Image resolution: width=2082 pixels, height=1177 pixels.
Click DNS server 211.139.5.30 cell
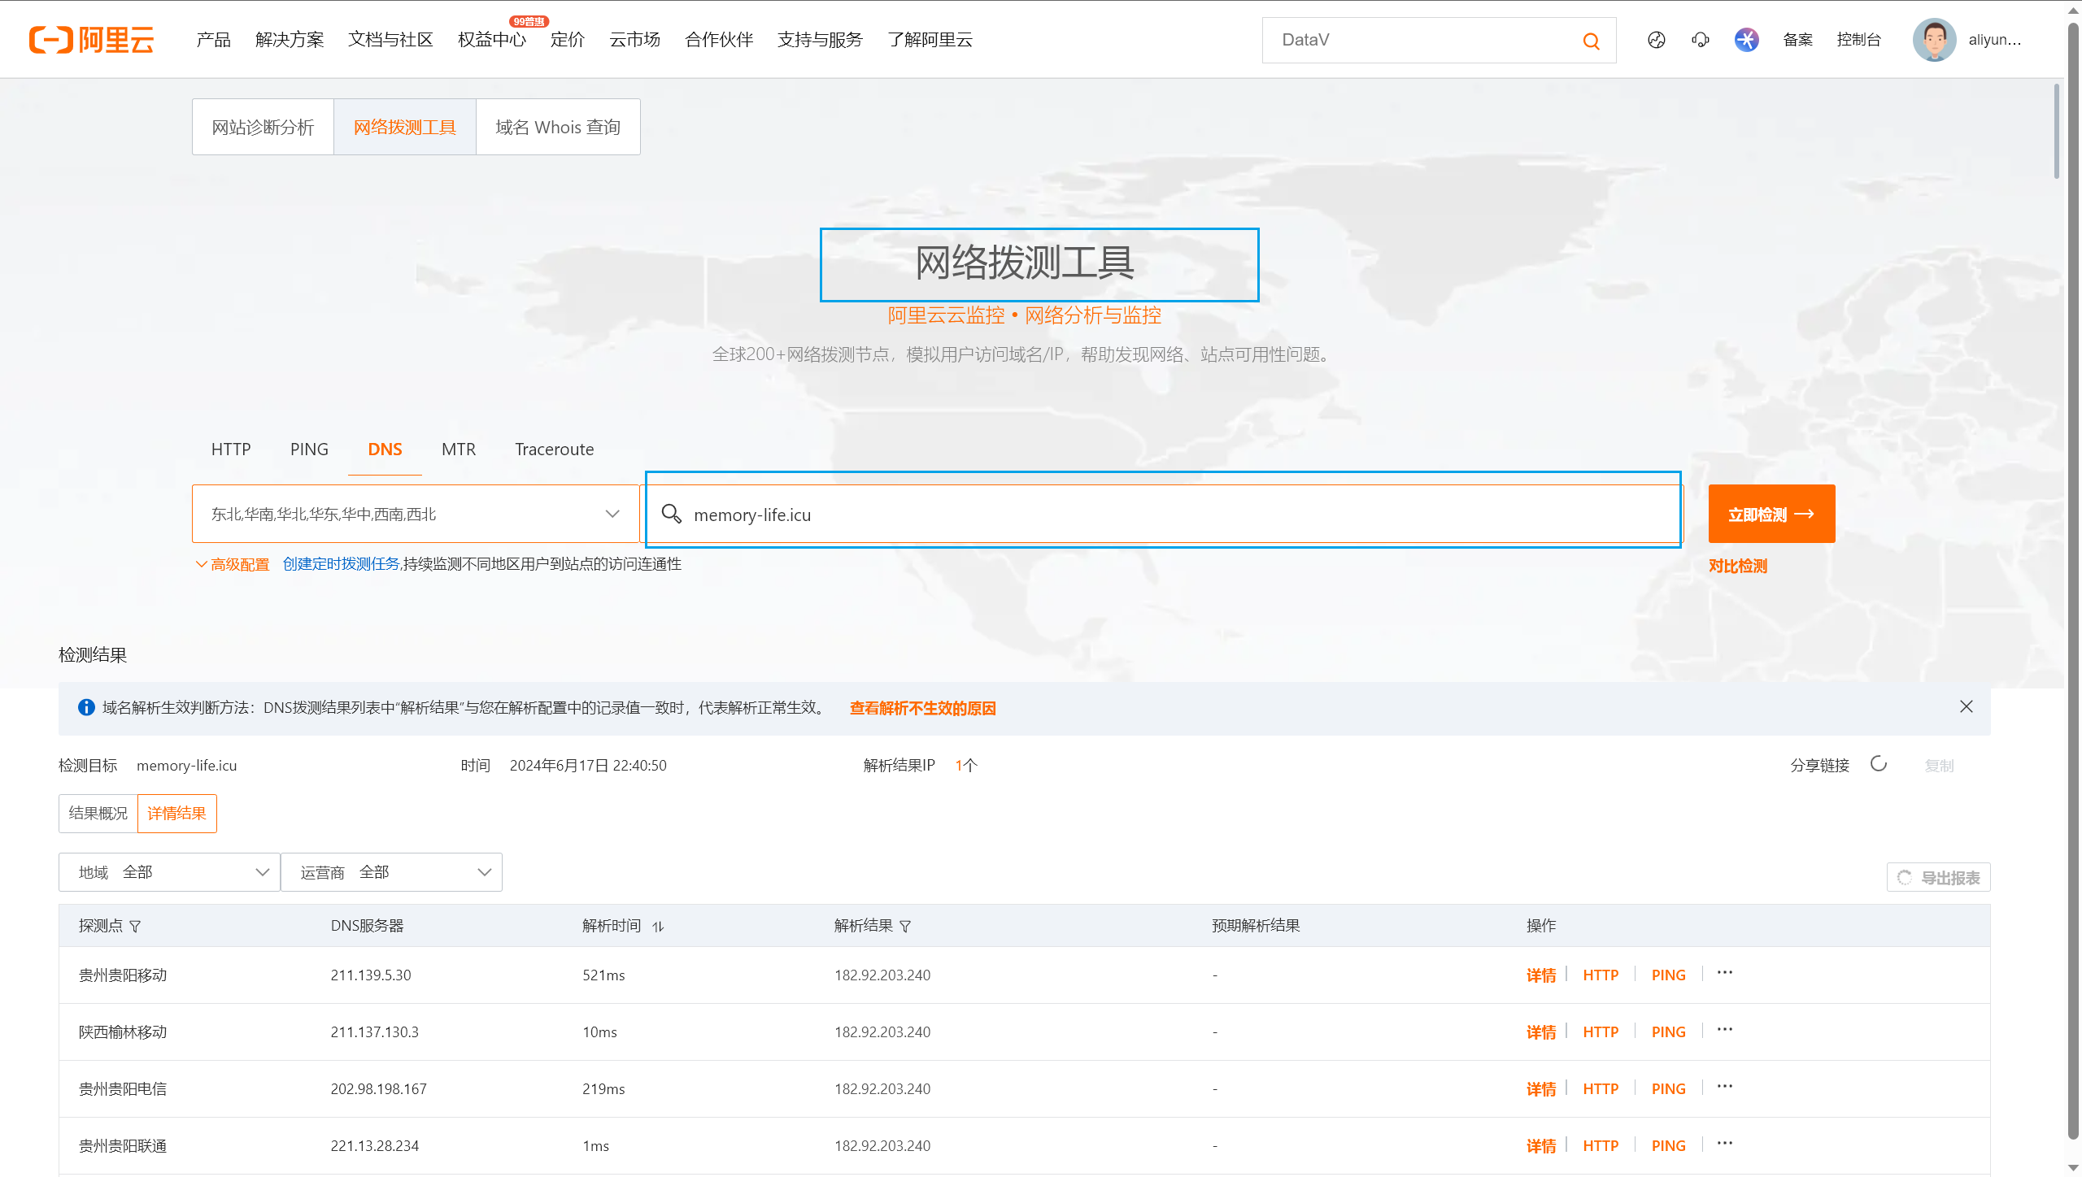[x=371, y=975]
